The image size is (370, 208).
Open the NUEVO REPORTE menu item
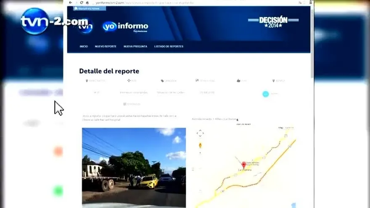(x=106, y=47)
